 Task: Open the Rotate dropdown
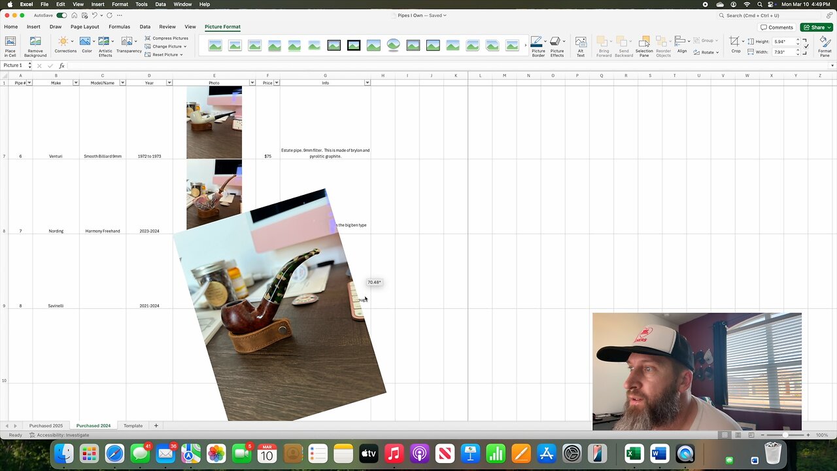(706, 52)
